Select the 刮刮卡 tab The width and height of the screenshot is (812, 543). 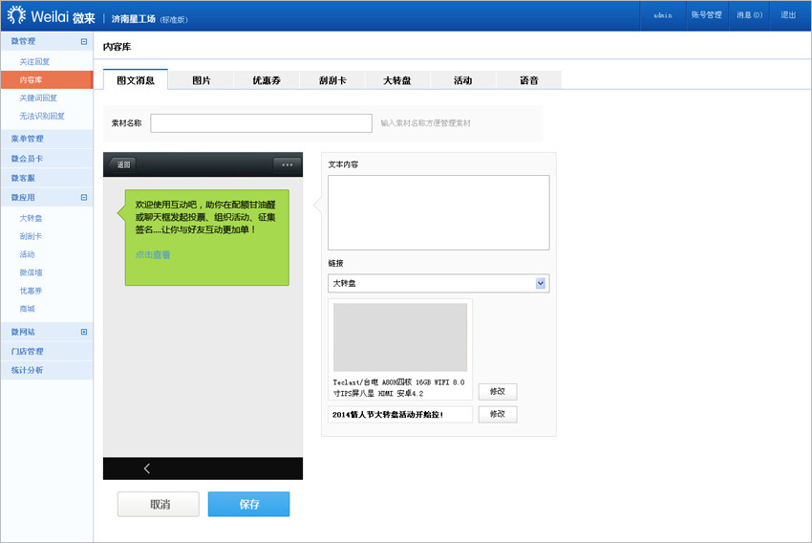pyautogui.click(x=332, y=80)
